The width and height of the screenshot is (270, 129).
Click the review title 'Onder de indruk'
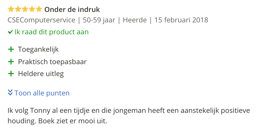tap(72, 10)
